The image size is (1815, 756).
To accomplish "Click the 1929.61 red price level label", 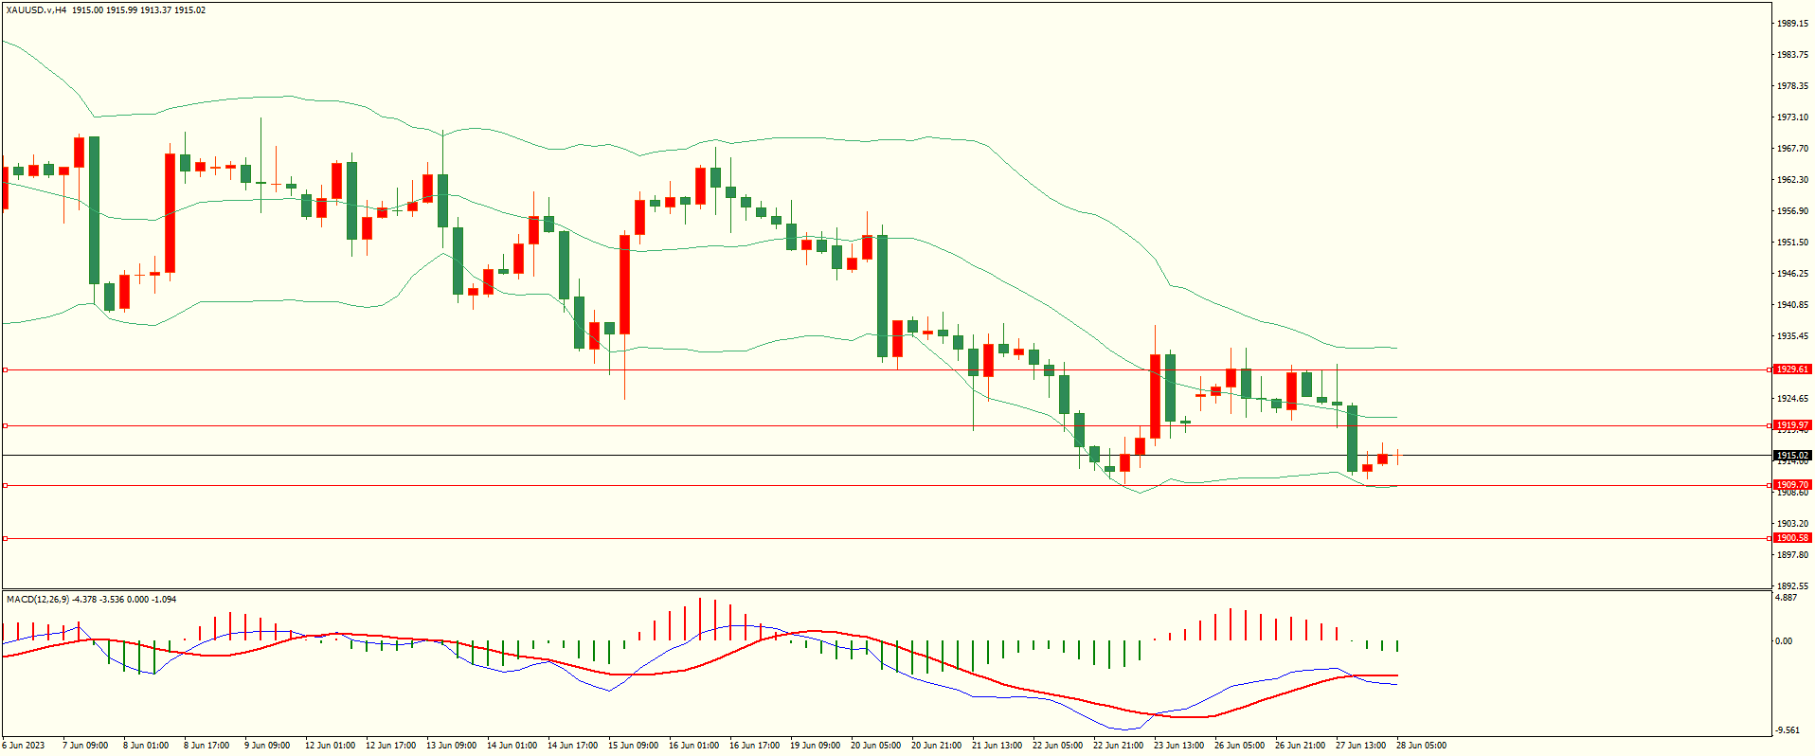I will click(1791, 369).
